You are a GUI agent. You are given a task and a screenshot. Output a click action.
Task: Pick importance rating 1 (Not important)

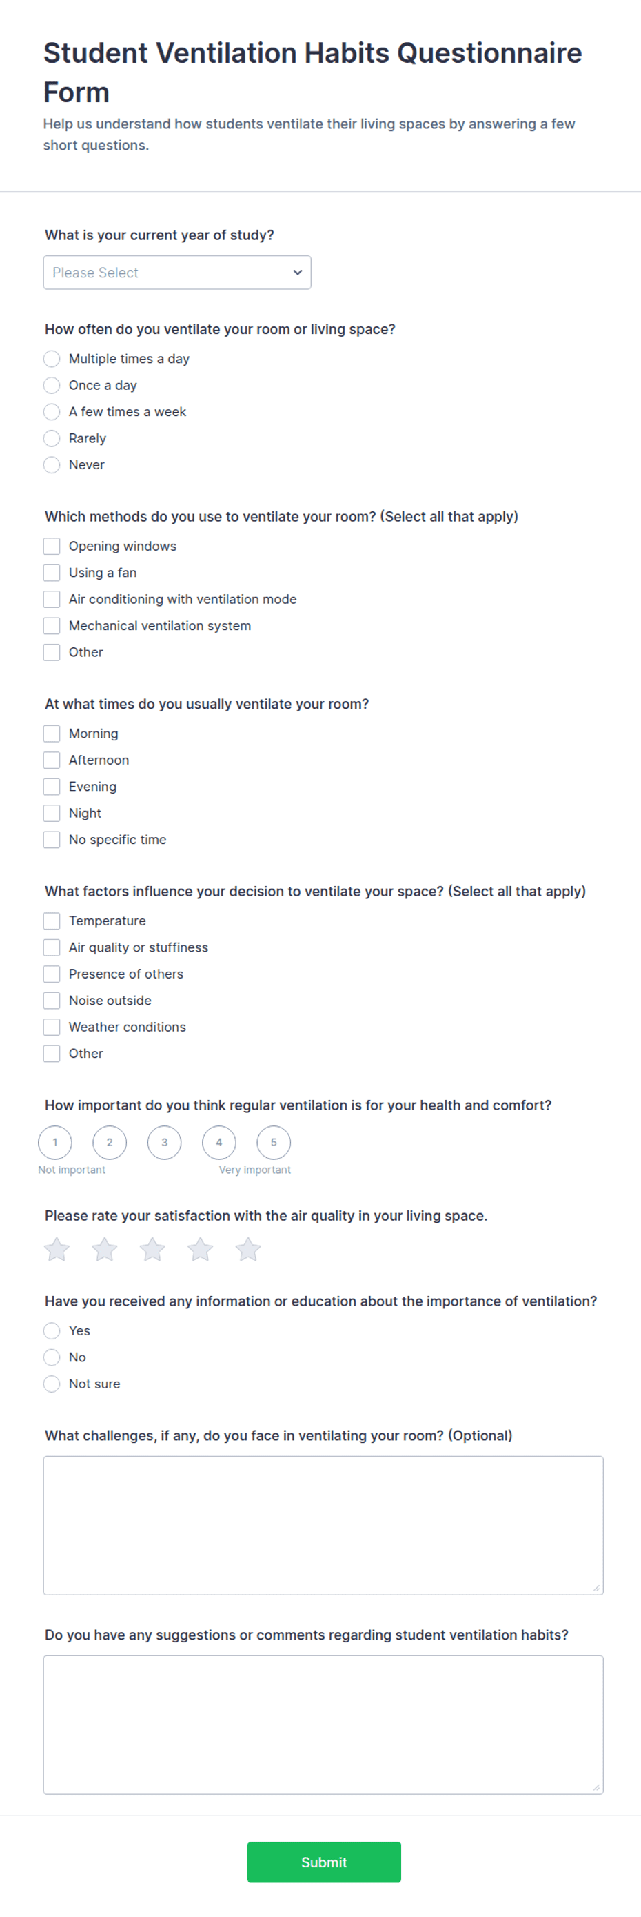click(x=55, y=1142)
